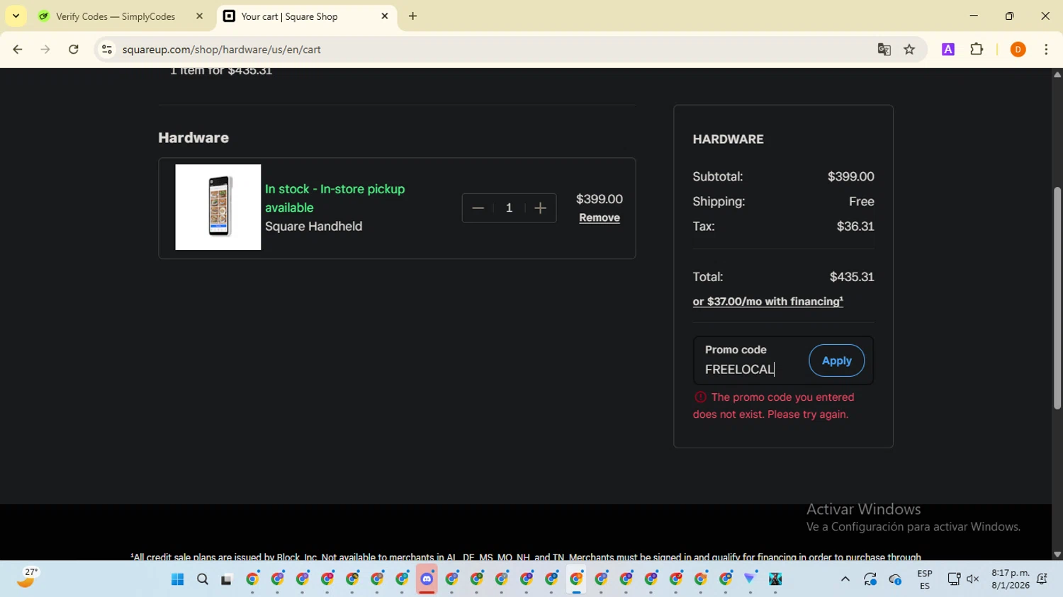Open the weather widget showing 27°
This screenshot has width=1063, height=597.
[27, 579]
